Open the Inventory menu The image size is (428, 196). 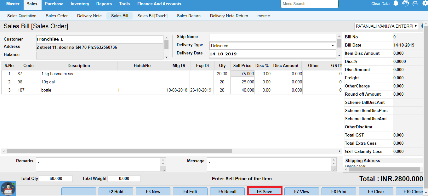[80, 4]
